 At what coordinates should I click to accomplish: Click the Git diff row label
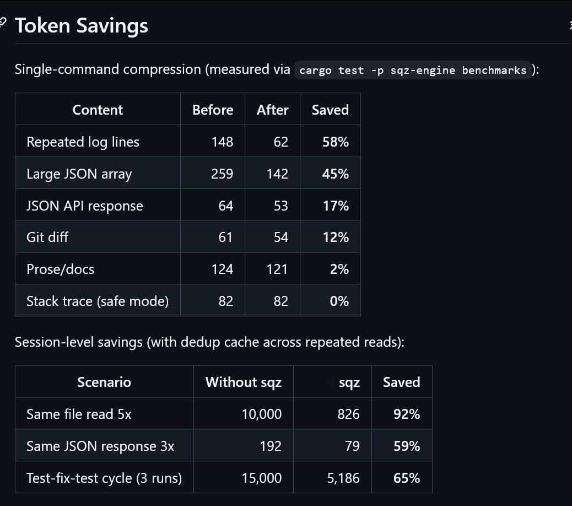click(47, 237)
